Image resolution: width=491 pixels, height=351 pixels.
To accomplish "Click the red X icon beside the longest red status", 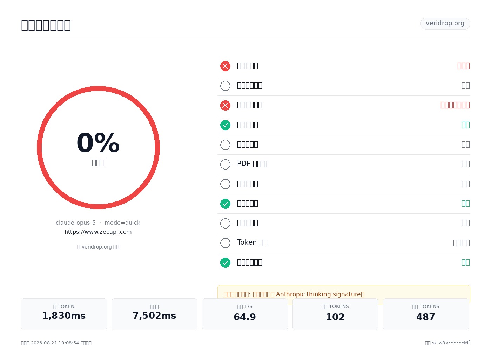I will coord(225,105).
